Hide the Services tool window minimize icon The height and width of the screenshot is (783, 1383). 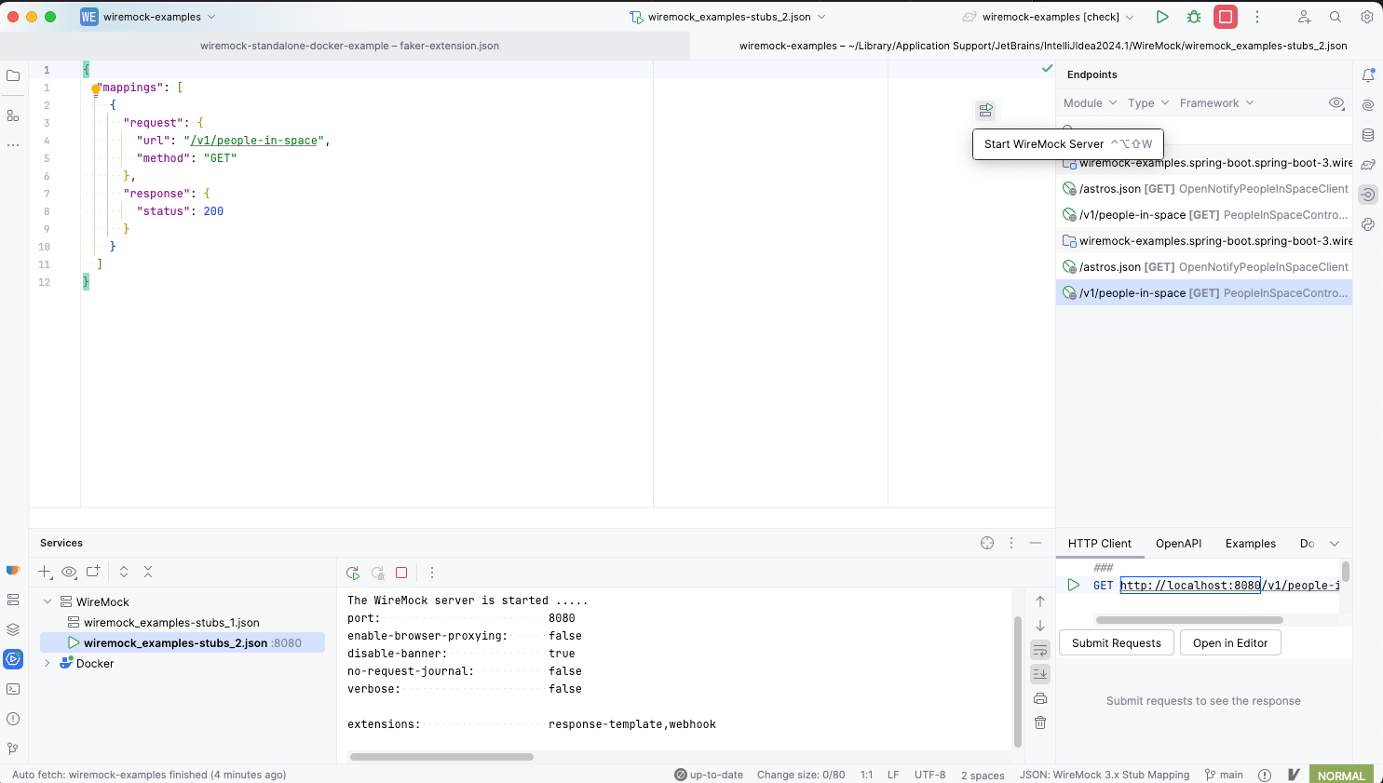(1036, 543)
